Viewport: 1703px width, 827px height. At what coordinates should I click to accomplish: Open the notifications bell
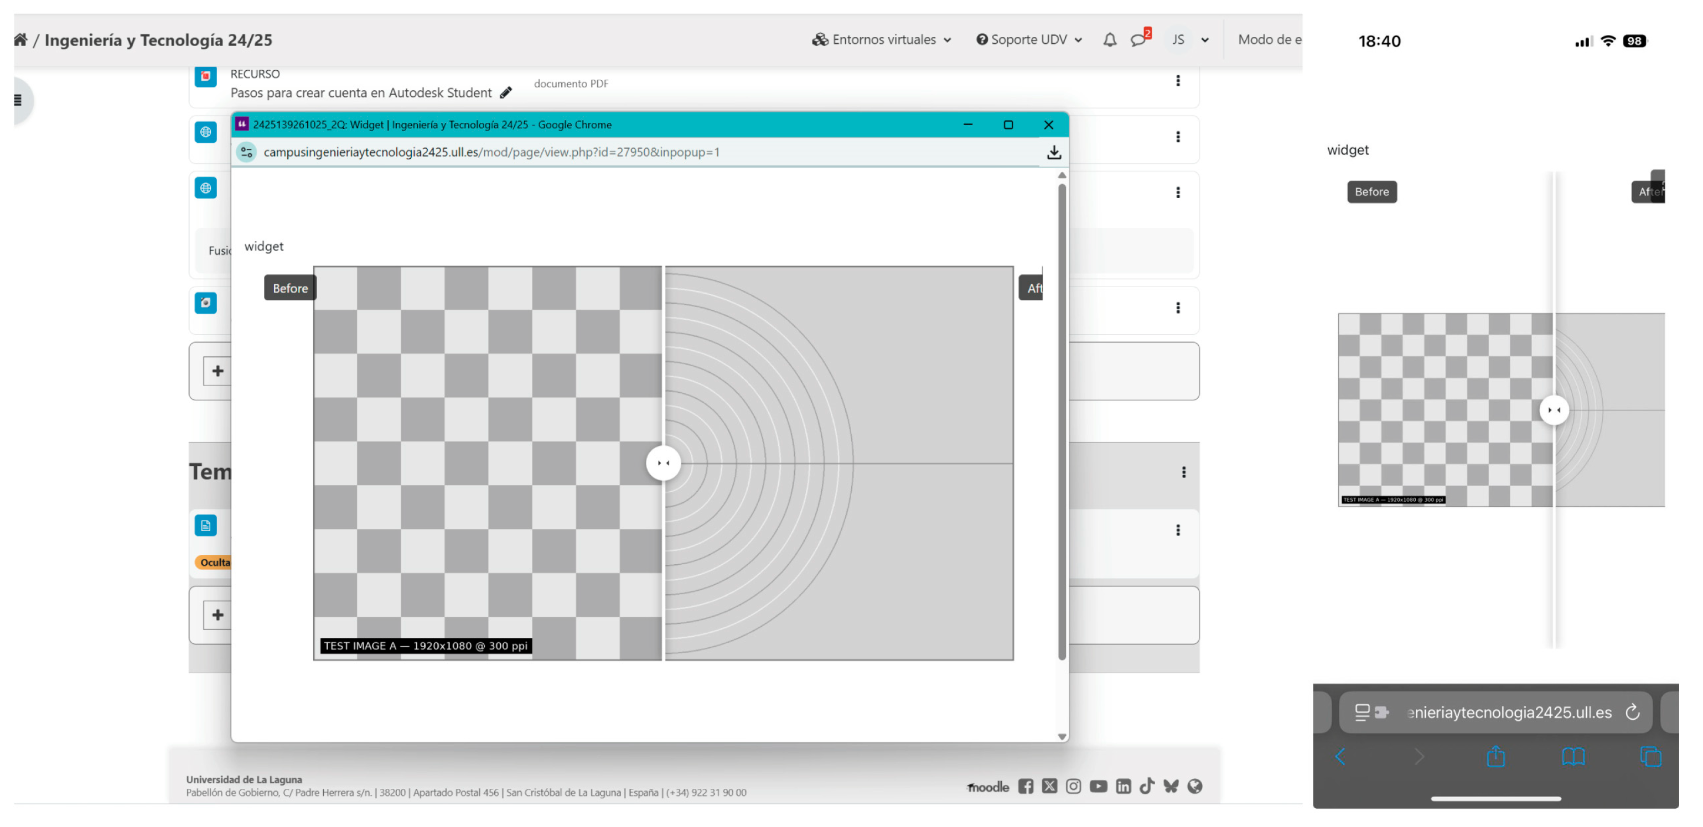pos(1109,40)
